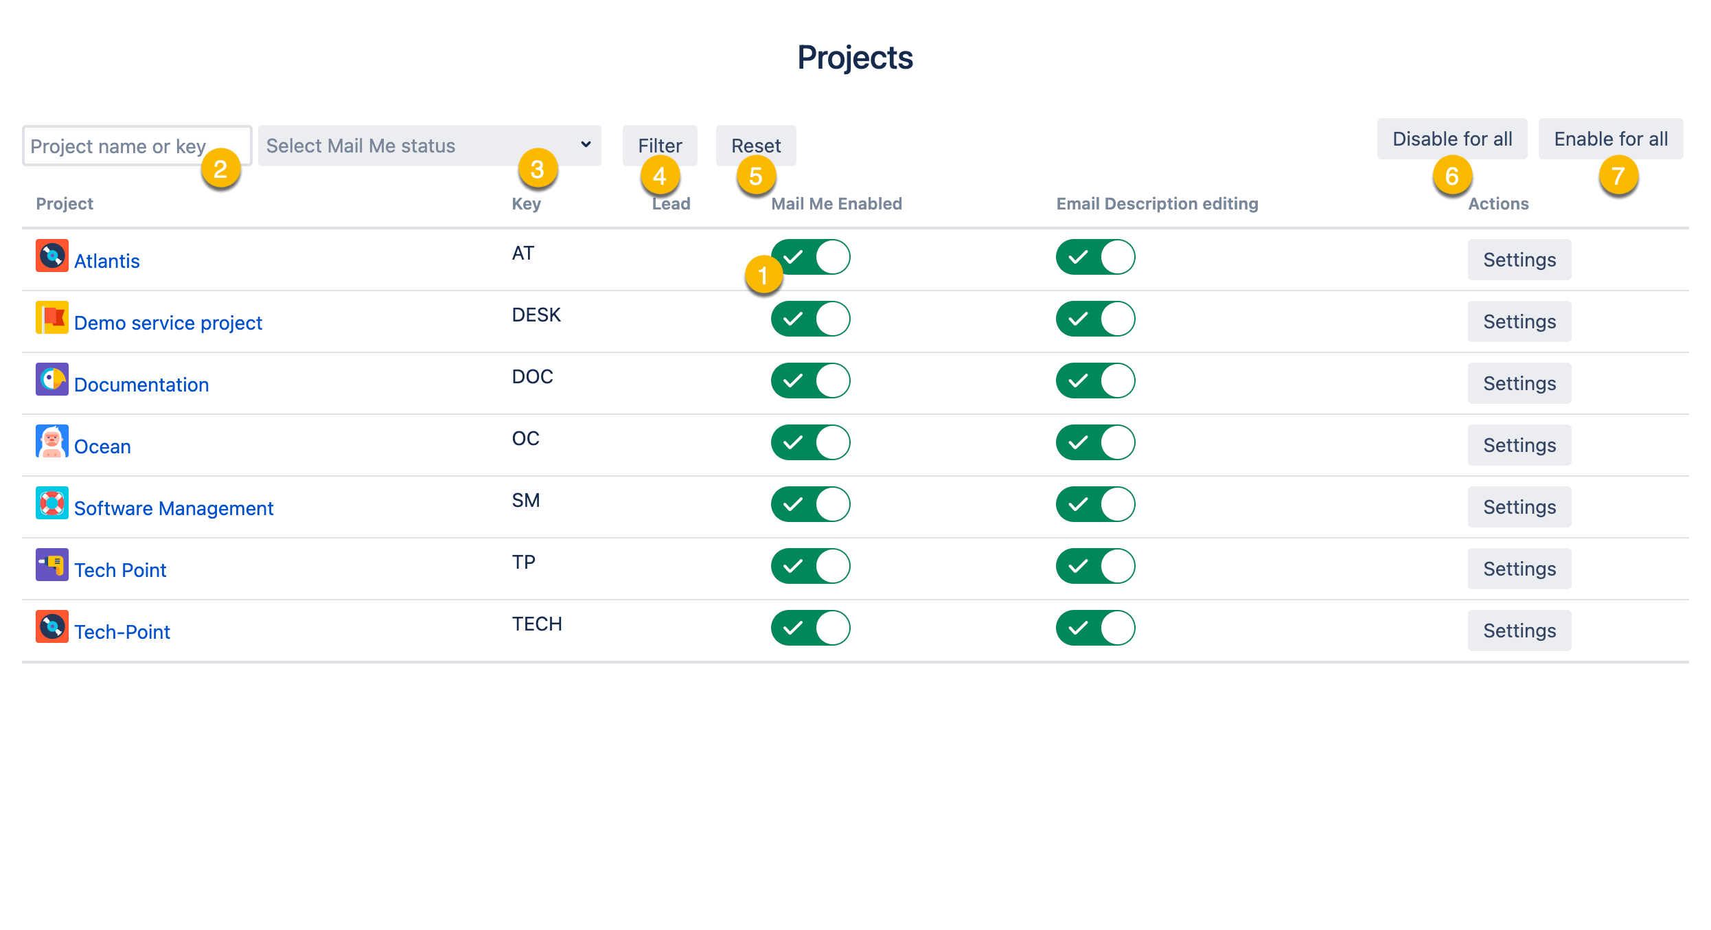
Task: Click the Software Management lifebuoy icon
Action: point(52,503)
